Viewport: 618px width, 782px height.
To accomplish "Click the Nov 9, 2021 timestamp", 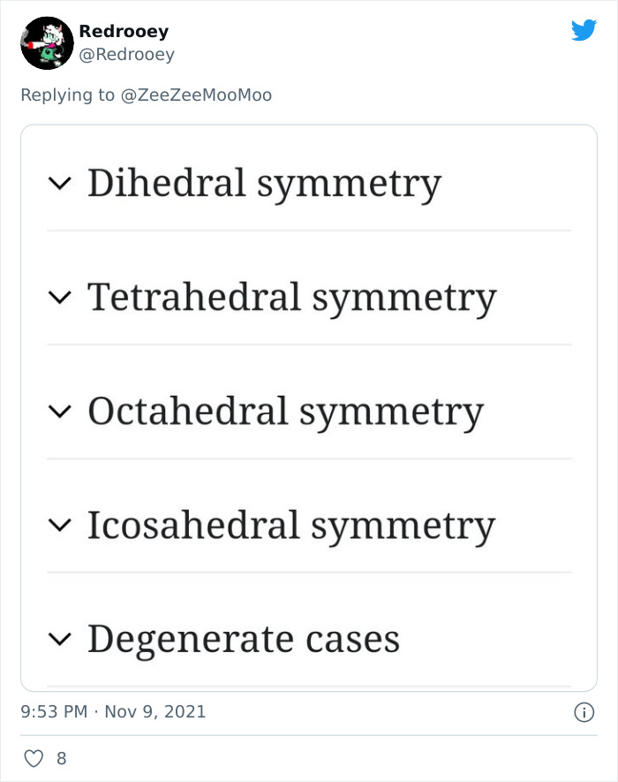I will pos(151,712).
